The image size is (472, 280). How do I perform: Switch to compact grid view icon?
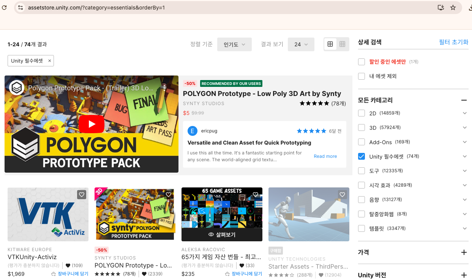[342, 44]
